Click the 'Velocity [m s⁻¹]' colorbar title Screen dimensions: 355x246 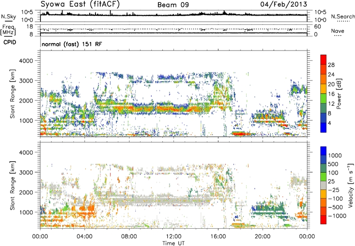coord(351,185)
